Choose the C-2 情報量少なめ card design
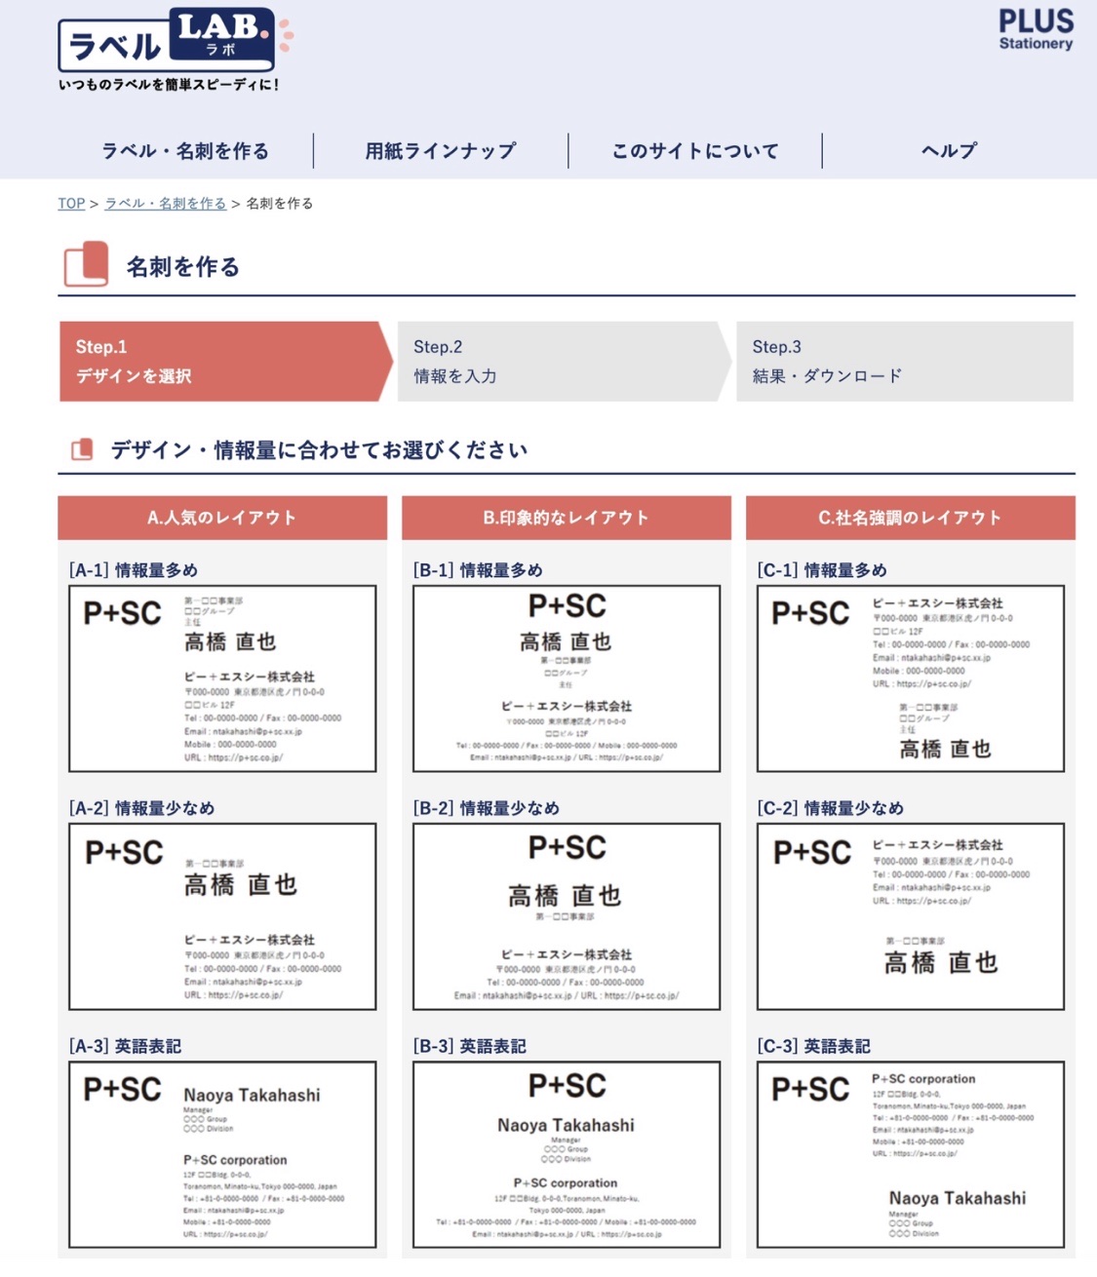 [911, 916]
